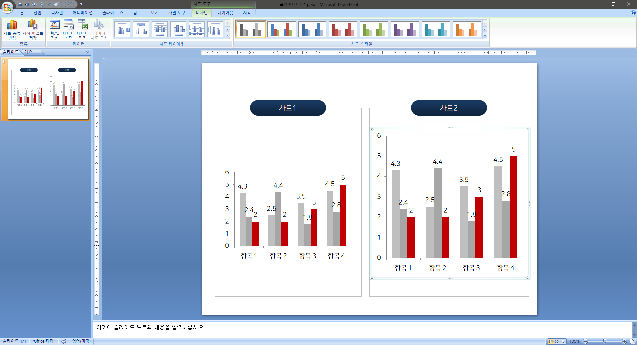The width and height of the screenshot is (637, 345).
Task: Open the Slide Show (슬라이드 쇼) tab
Action: [113, 13]
